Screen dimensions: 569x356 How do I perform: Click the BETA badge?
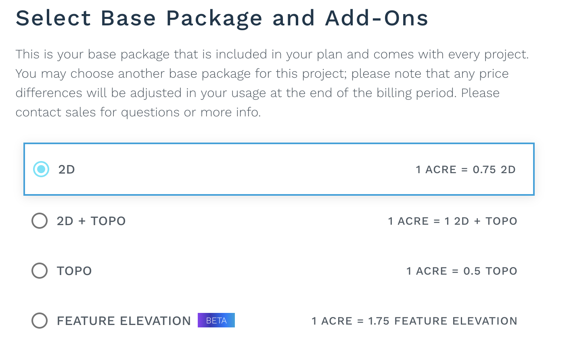[216, 321]
